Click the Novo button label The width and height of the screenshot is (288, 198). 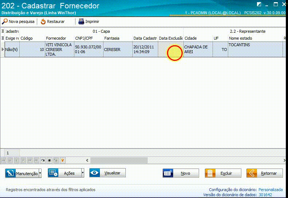pyautogui.click(x=185, y=173)
